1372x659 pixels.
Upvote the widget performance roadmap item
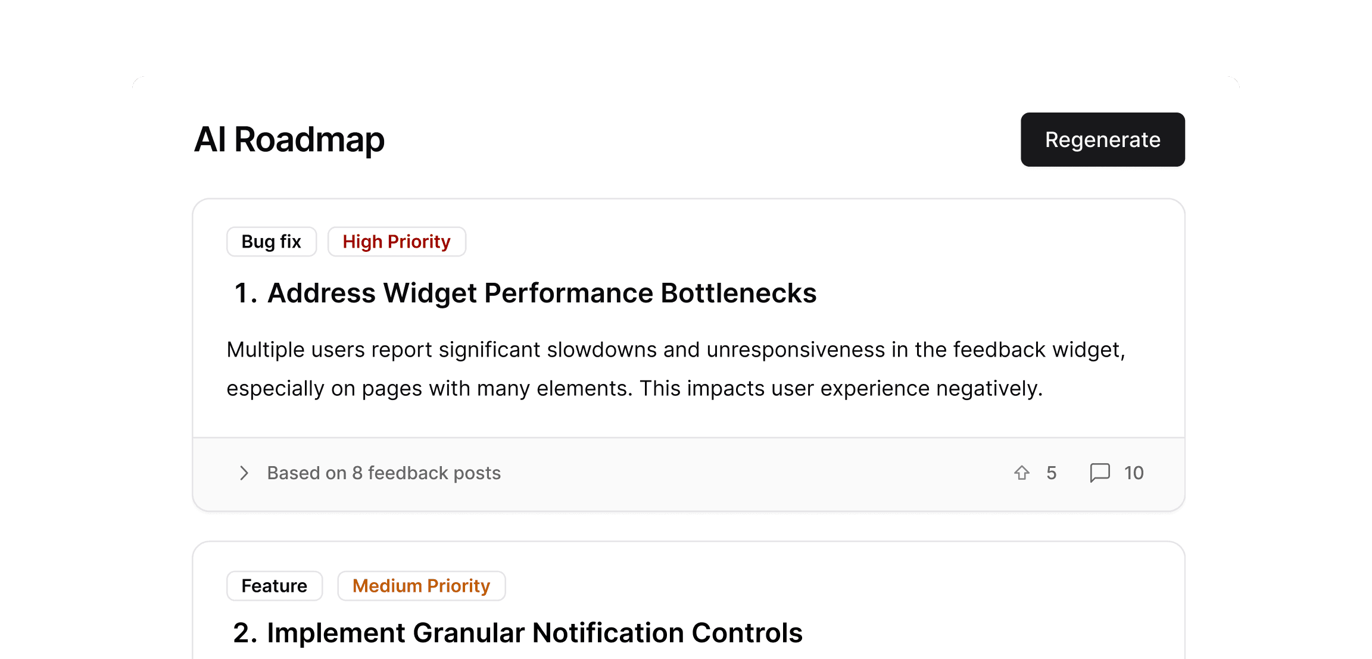click(1022, 473)
